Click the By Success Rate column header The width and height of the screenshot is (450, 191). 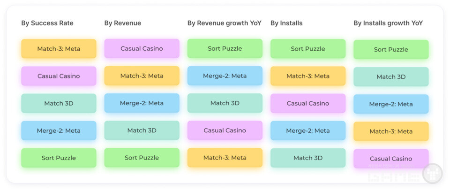click(47, 23)
